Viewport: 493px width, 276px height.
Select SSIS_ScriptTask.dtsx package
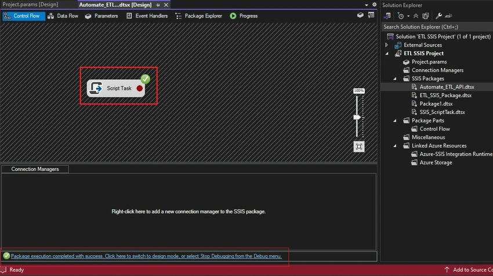[442, 112]
